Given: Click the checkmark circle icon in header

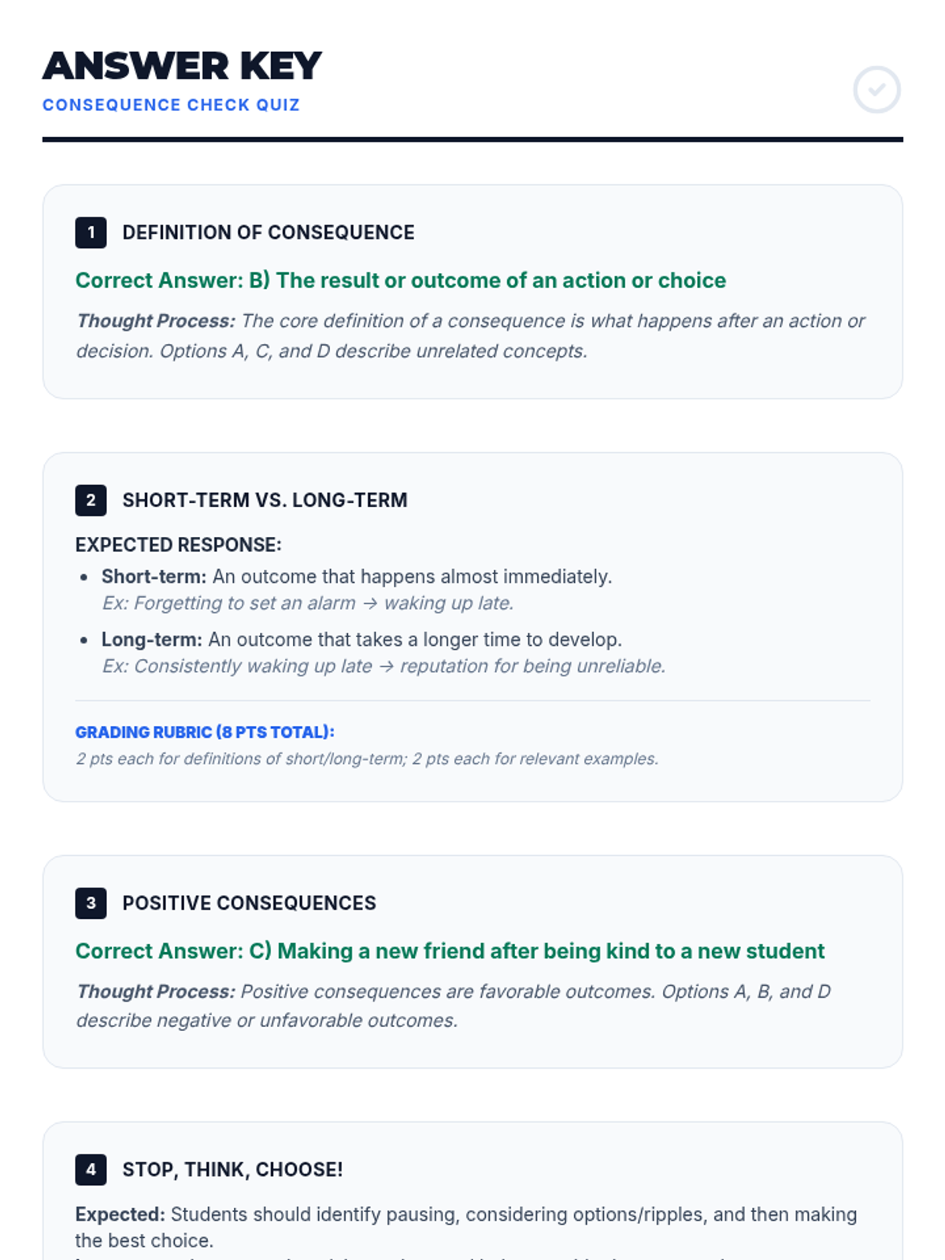Looking at the screenshot, I should 876,90.
